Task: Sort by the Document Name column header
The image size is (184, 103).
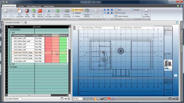Action: click(23, 35)
